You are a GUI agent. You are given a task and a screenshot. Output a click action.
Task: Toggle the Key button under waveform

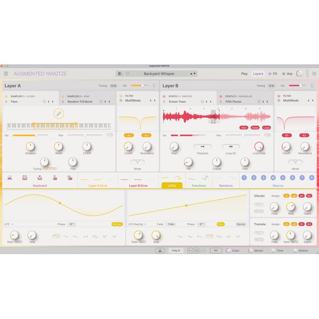pos(244,128)
